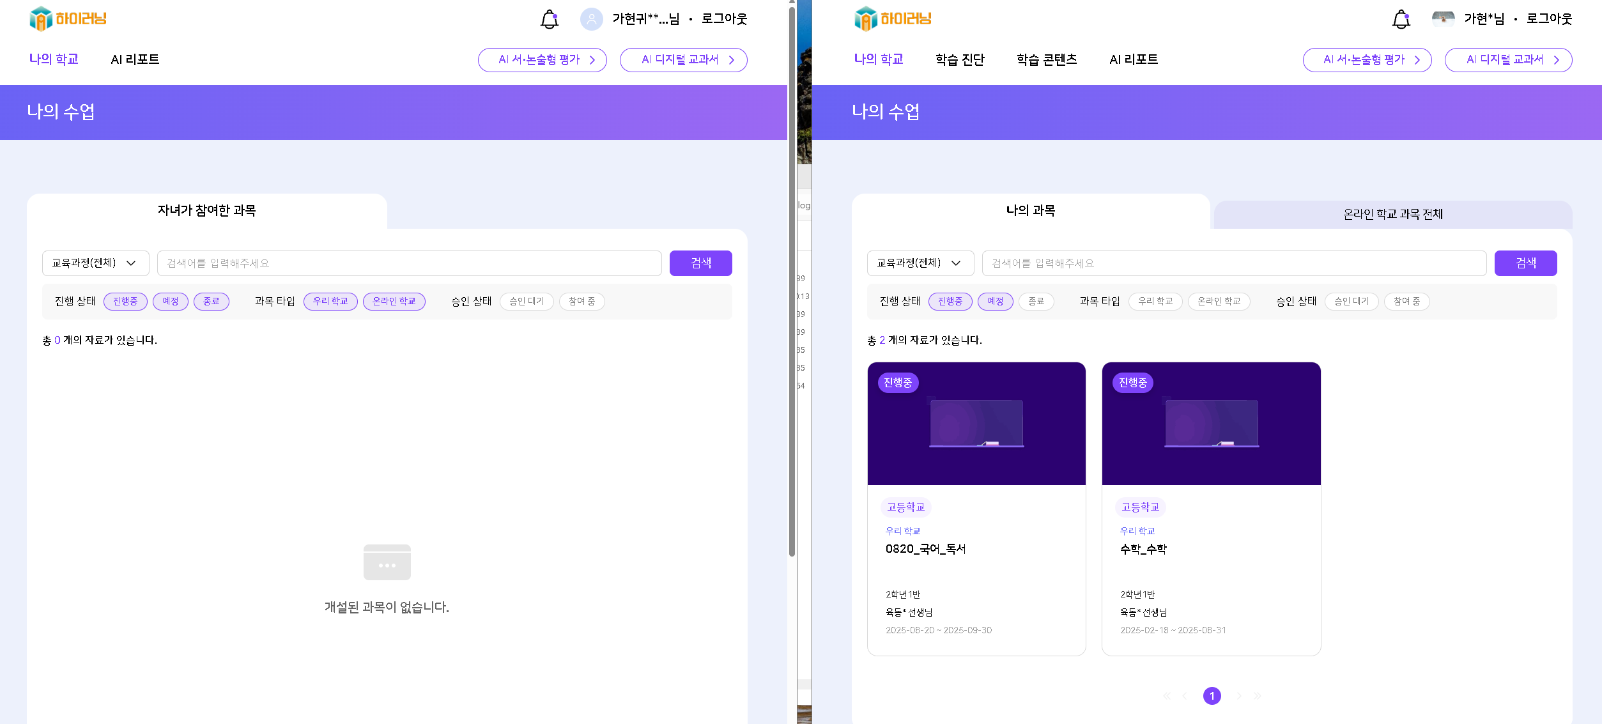Go to next page with pagination arrow
This screenshot has height=724, width=1602.
click(x=1239, y=696)
